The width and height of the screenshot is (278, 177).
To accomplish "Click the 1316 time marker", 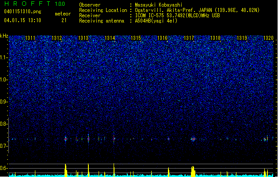I will click(163, 38).
